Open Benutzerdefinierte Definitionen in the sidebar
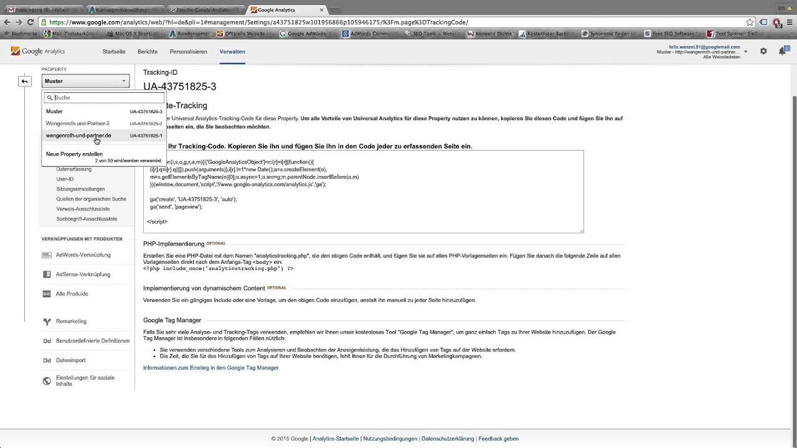The image size is (797, 448). pyautogui.click(x=93, y=341)
